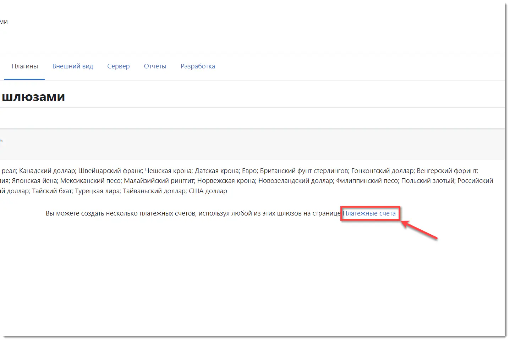Click on Британский фунт стерлингов text
This screenshot has height=341, width=510.
coord(303,171)
